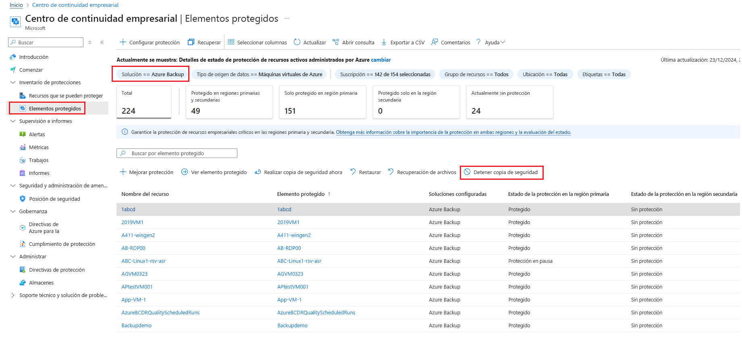This screenshot has height=343, width=742.
Task: Click the Solución == Azure Backup filter
Action: (x=153, y=74)
